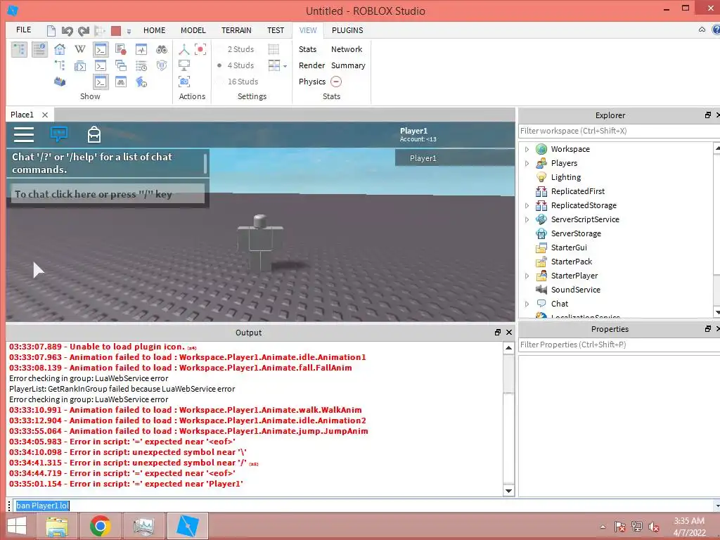720x540 pixels.
Task: Open the FILE menu
Action: pyautogui.click(x=23, y=30)
